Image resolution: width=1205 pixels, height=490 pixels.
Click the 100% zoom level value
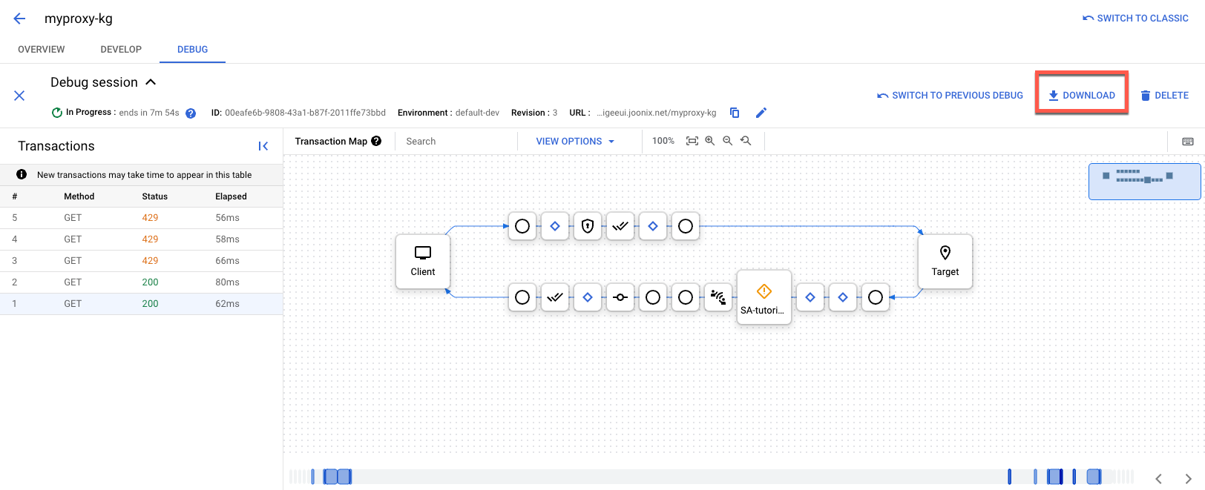point(663,141)
